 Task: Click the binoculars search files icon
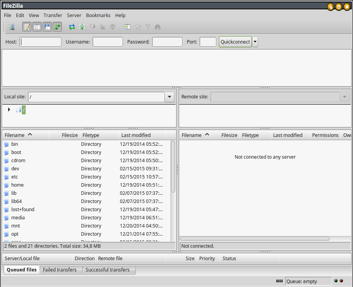(x=158, y=27)
